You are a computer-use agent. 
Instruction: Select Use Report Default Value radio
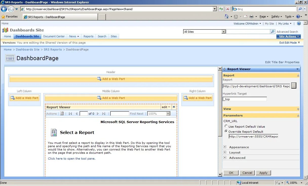pos(226,126)
